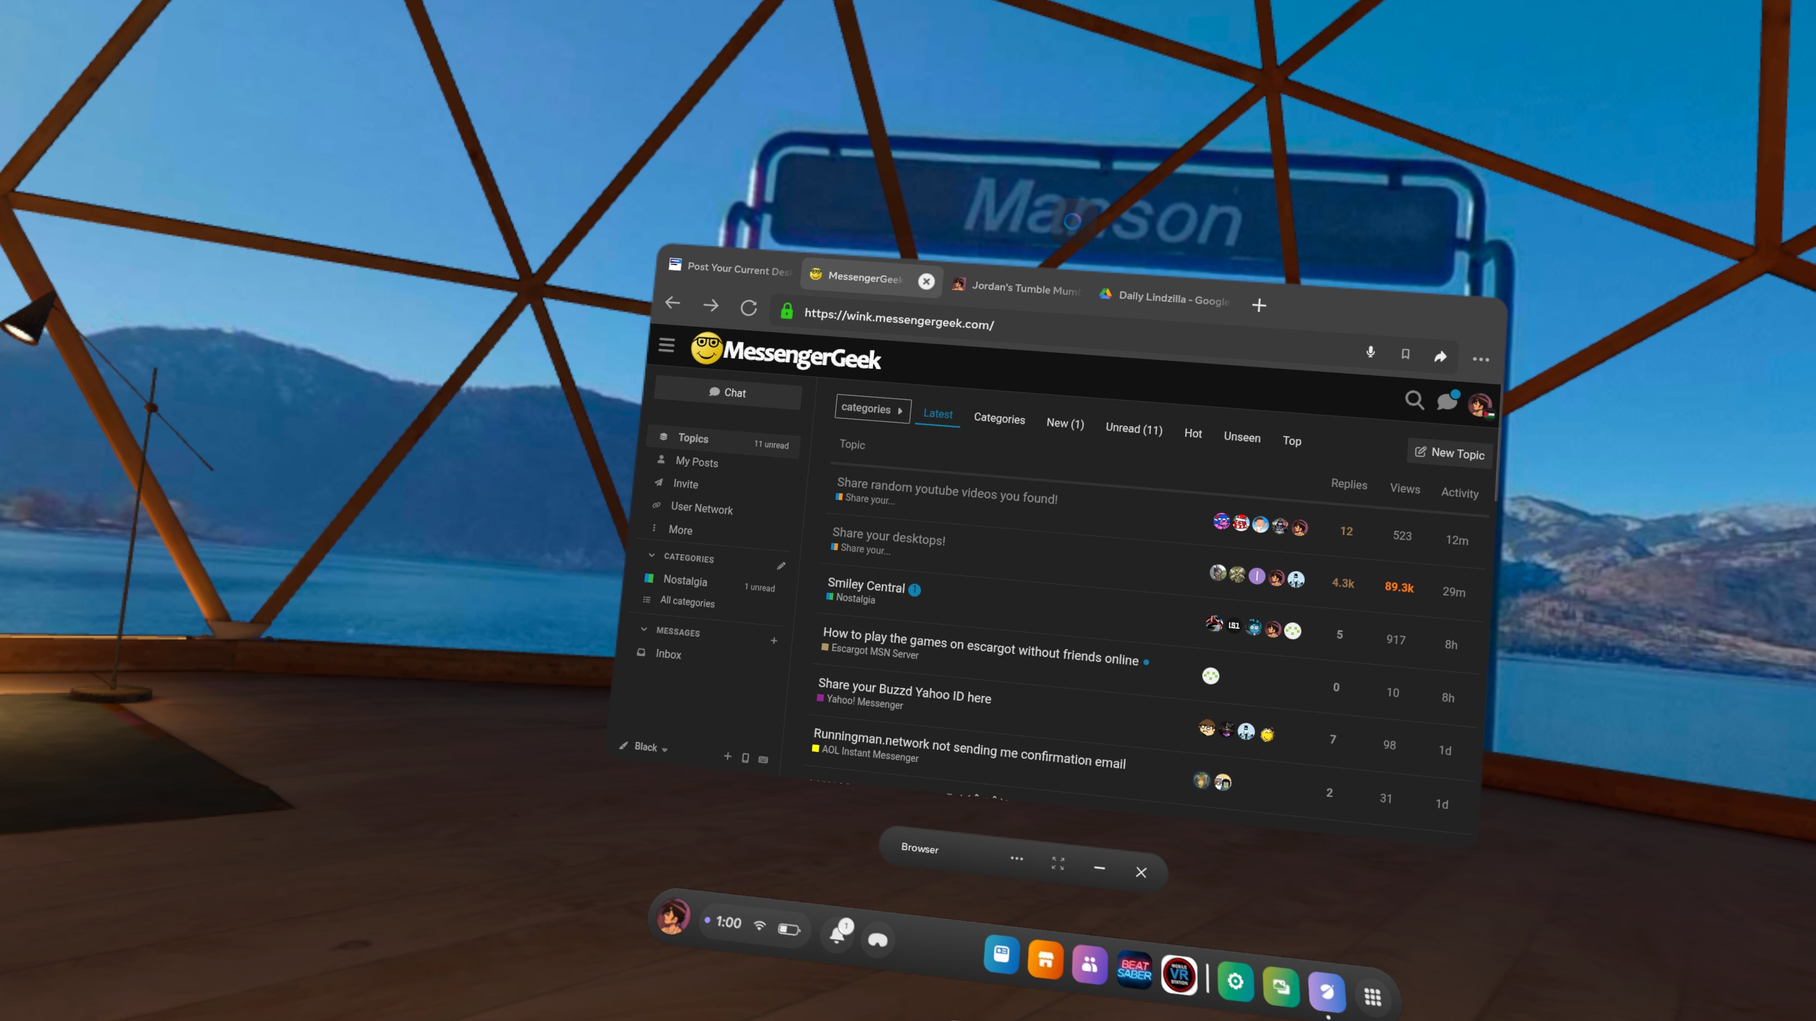Screen dimensions: 1816x1021
Task: Open the user profile avatar menu in forum header
Action: 1480,405
